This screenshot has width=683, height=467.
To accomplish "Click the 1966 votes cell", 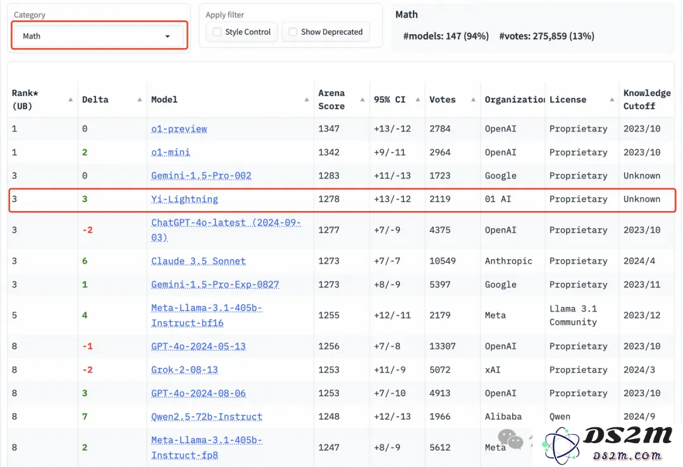I will click(x=440, y=417).
